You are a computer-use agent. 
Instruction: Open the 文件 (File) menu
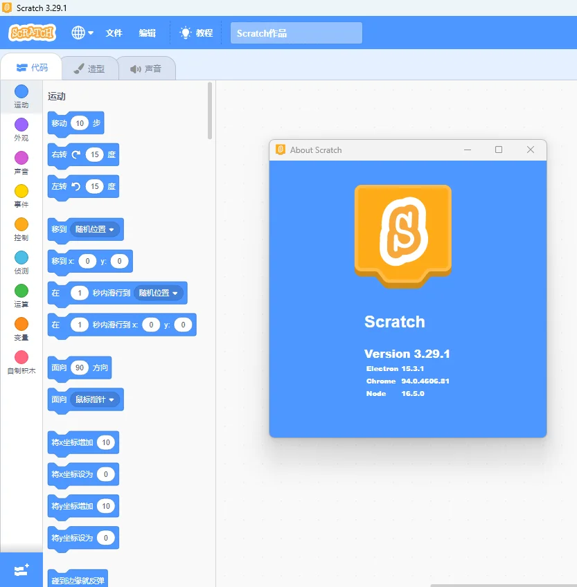point(114,32)
